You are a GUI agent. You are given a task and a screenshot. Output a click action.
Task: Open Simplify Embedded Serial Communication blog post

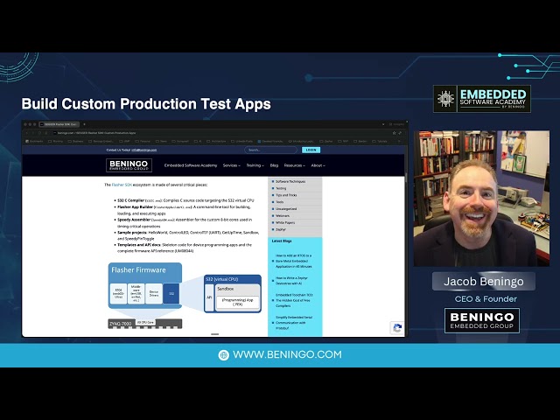click(x=294, y=323)
